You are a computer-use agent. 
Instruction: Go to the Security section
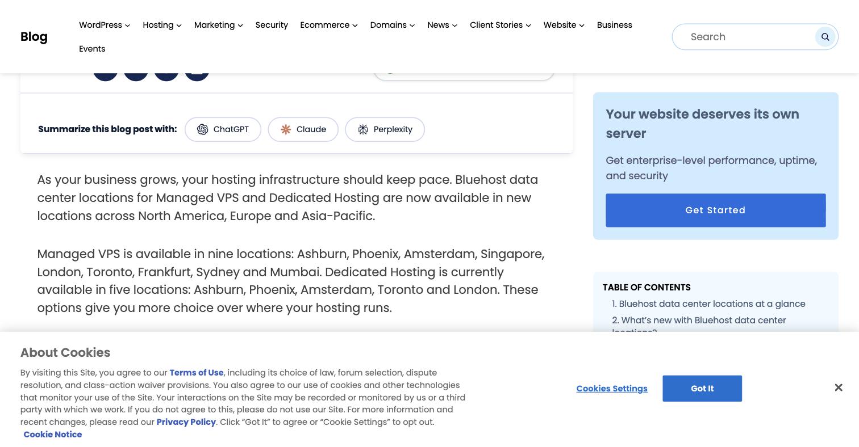coord(272,25)
